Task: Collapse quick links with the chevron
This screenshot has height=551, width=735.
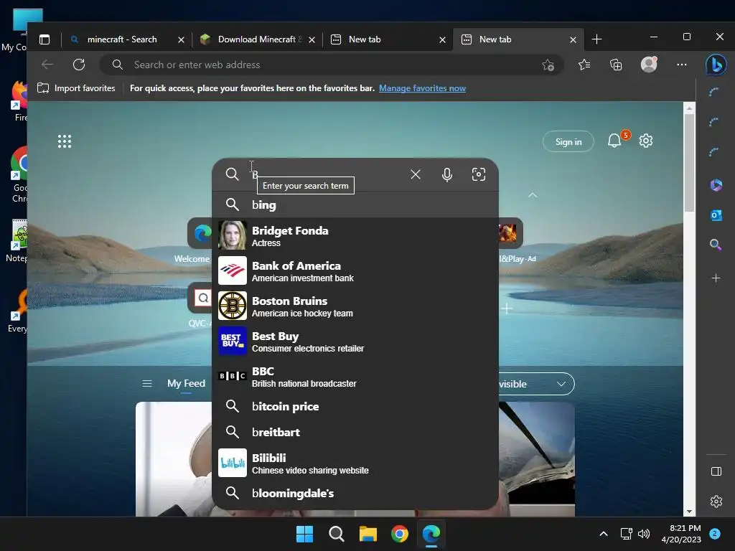Action: pos(533,195)
